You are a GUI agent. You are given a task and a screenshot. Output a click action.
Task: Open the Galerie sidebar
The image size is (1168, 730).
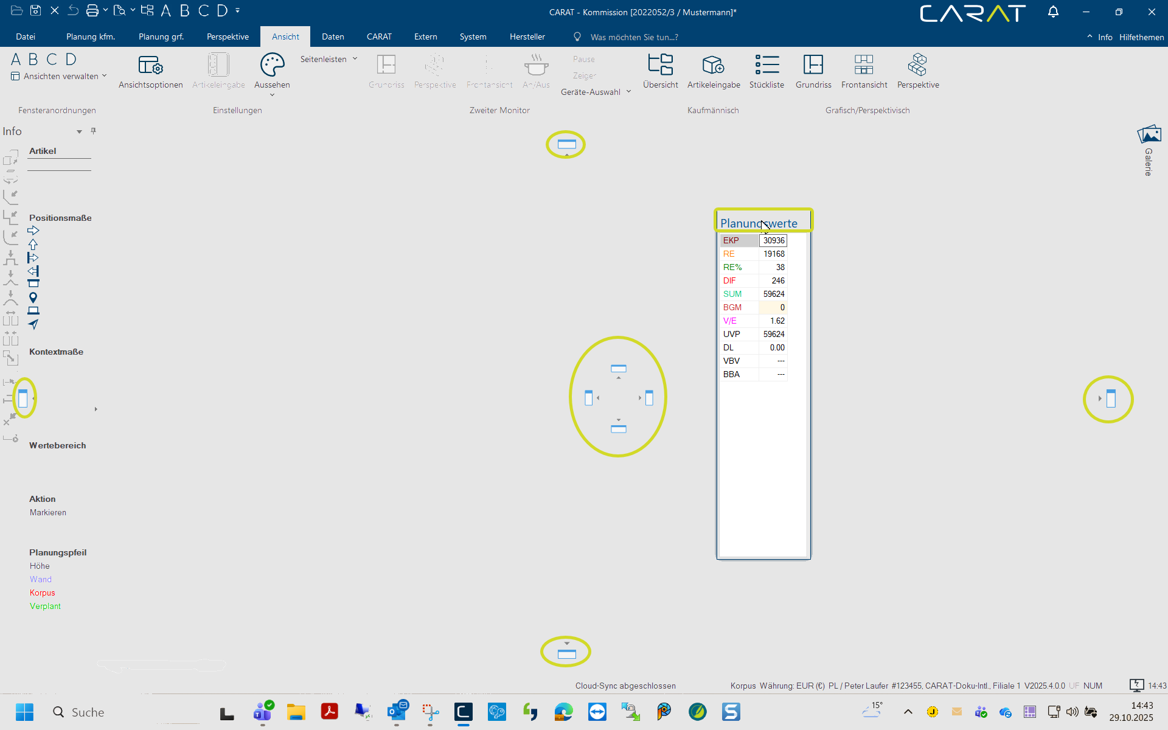coord(1149,149)
